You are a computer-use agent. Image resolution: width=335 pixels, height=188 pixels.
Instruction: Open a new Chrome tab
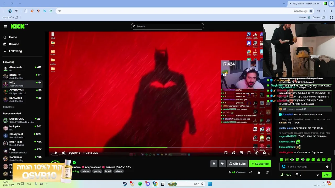[284, 3]
